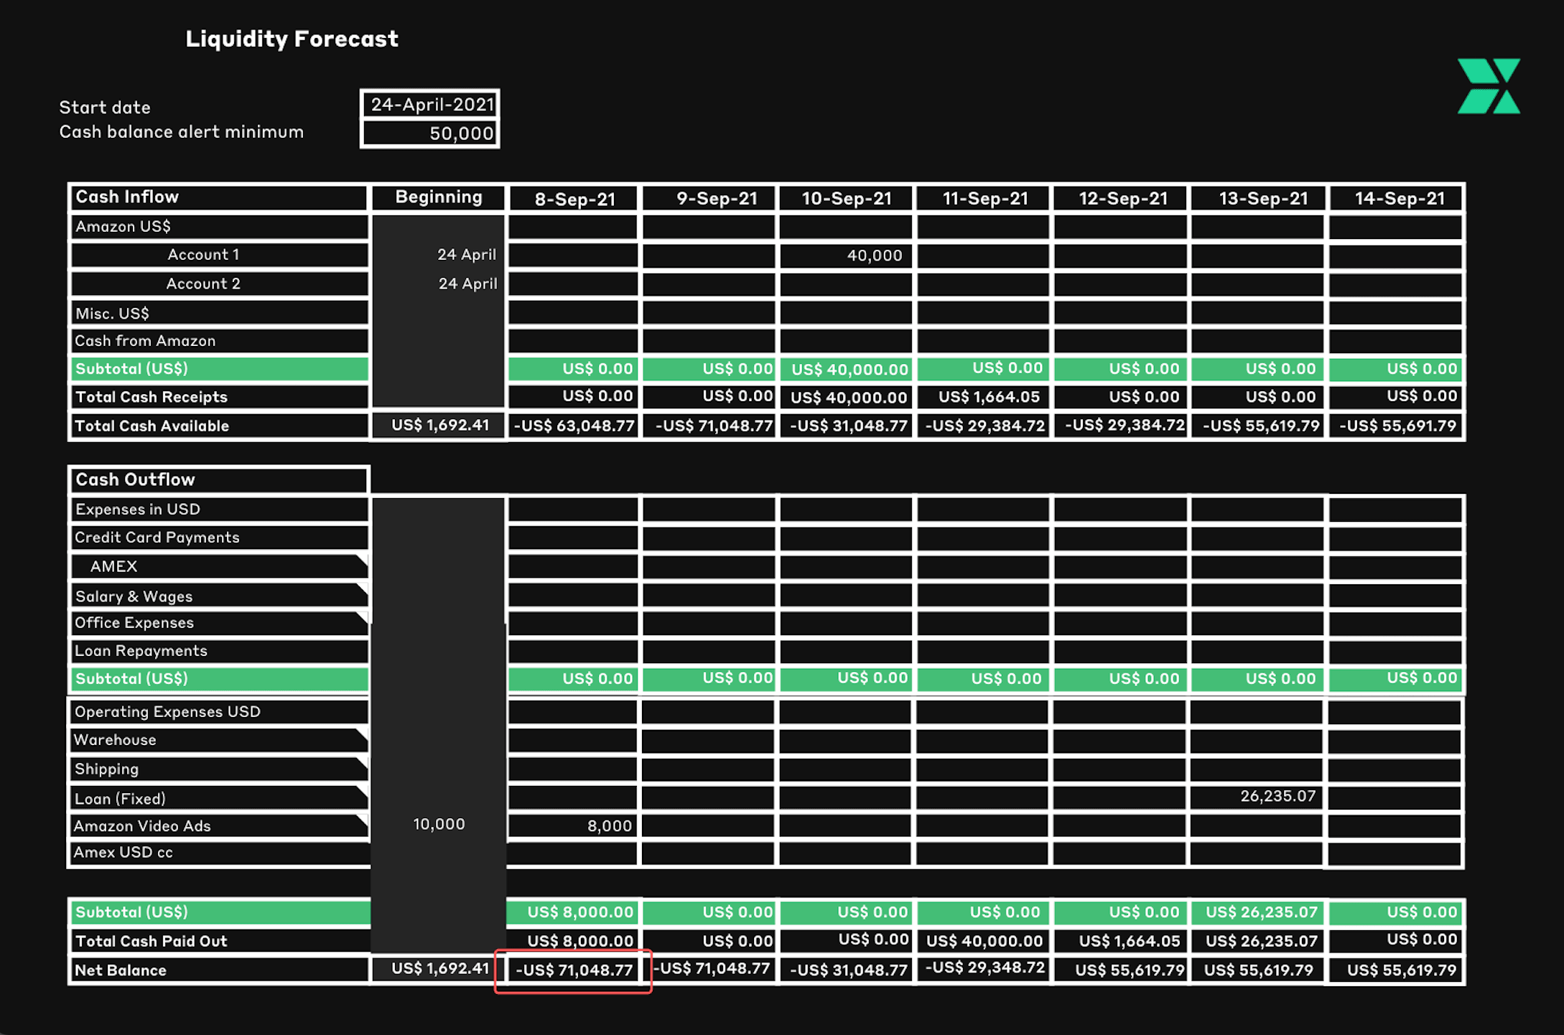Click the Office Expenses row label

click(218, 623)
